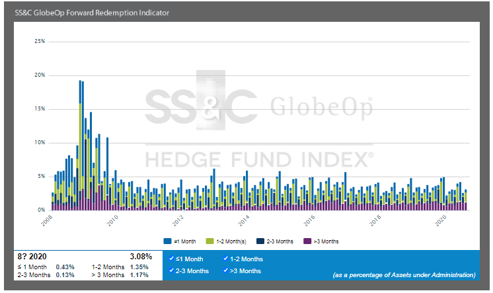
Task: Click the 1.35% value for 1-2 Months
Action: point(139,267)
